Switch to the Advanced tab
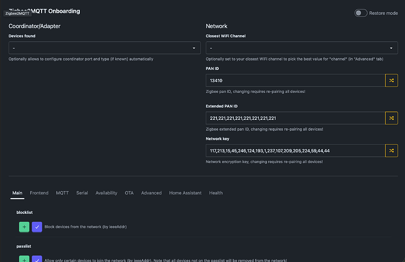The height and width of the screenshot is (262, 405). point(151,193)
